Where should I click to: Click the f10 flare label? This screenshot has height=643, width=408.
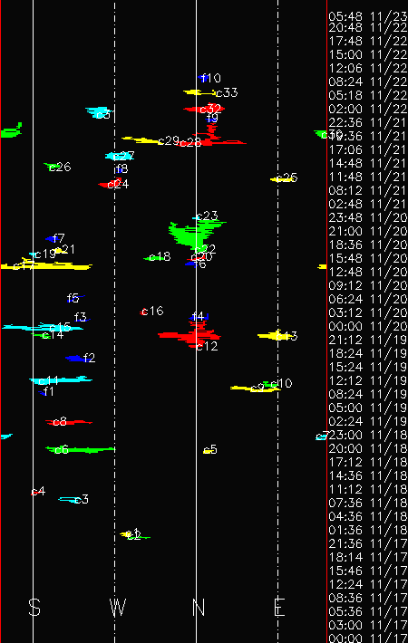(x=212, y=78)
